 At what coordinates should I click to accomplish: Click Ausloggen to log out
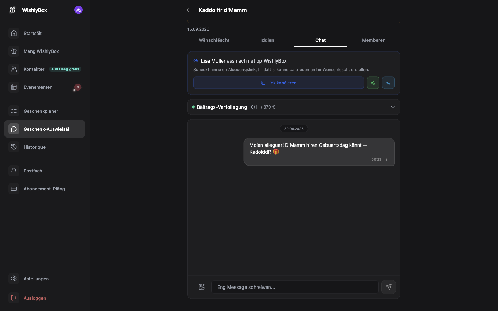tap(45, 298)
